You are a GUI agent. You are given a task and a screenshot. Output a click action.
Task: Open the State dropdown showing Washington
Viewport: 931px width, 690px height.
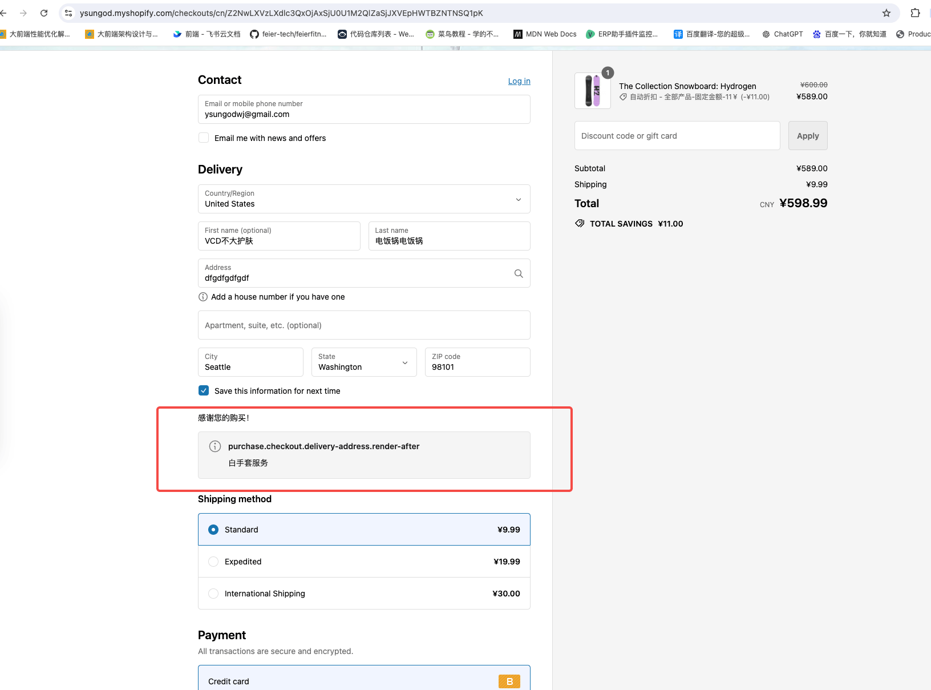click(363, 362)
